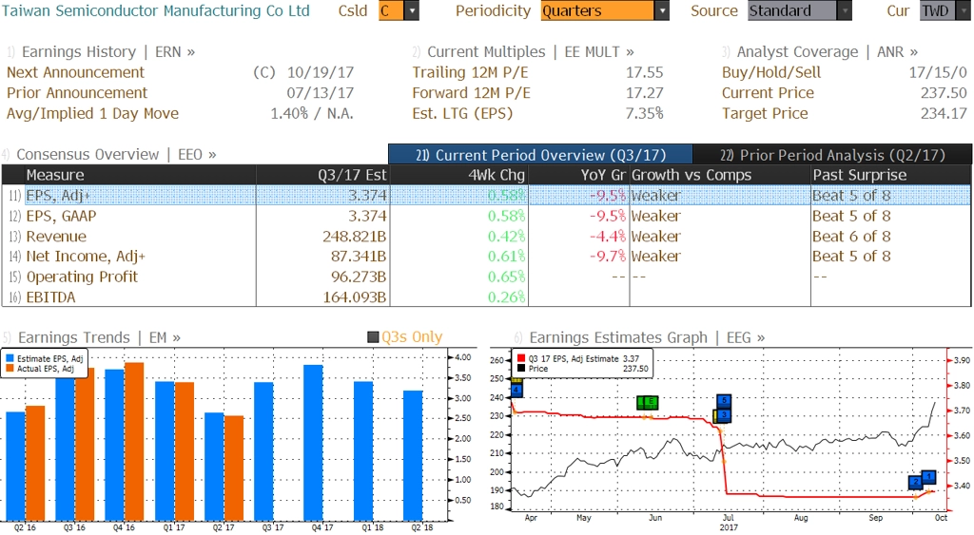Select the EPS, Adj+ row

[486, 196]
